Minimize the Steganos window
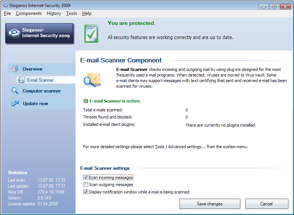The width and height of the screenshot is (294, 215). pos(264,7)
